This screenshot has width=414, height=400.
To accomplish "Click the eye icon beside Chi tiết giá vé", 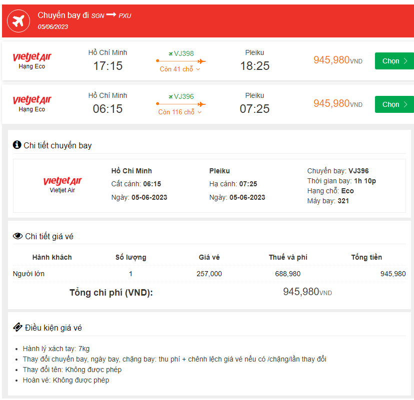I will point(17,236).
